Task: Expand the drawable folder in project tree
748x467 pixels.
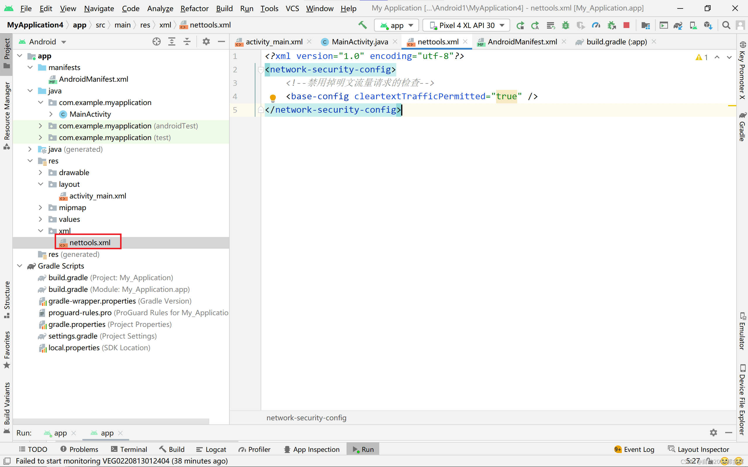Action: [x=41, y=172]
